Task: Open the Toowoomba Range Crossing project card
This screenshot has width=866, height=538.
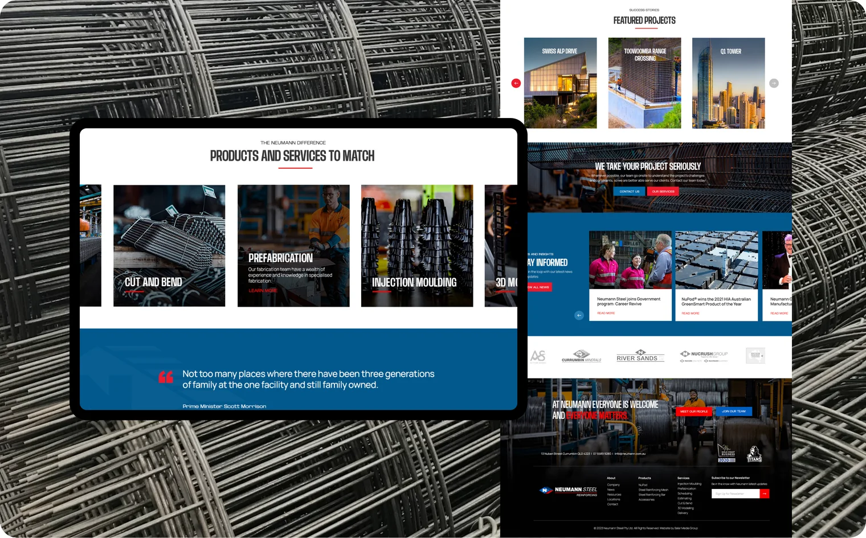Action: tap(644, 83)
